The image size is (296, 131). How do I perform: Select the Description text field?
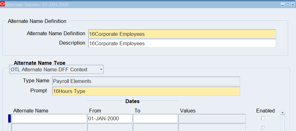pos(182,43)
